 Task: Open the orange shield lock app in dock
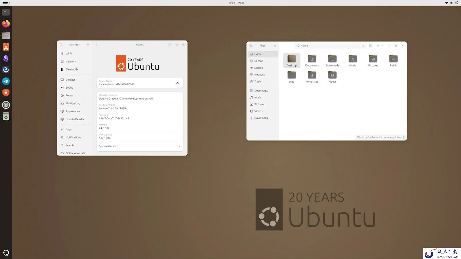tap(6, 93)
